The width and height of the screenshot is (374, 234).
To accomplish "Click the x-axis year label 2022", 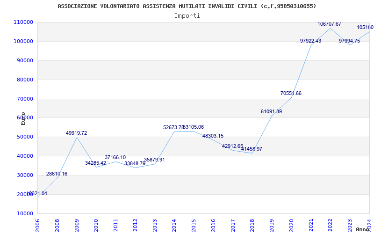I will [331, 226].
